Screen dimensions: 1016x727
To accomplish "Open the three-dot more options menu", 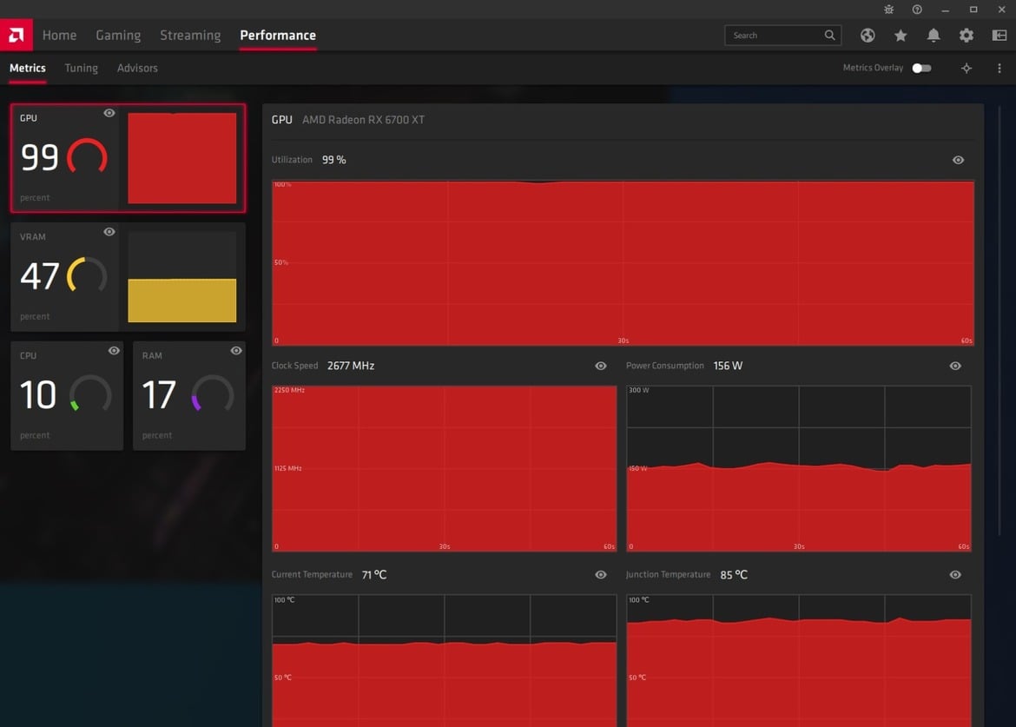I will tap(1000, 68).
